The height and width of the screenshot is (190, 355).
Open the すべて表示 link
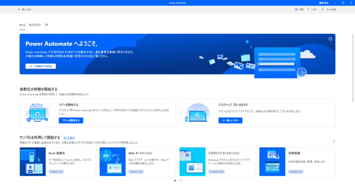pyautogui.click(x=69, y=138)
